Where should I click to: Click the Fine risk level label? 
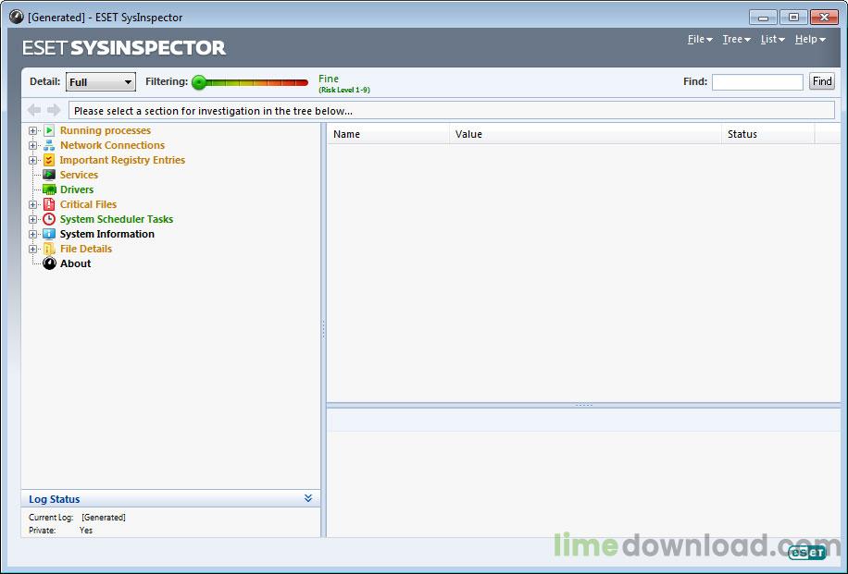[x=329, y=79]
